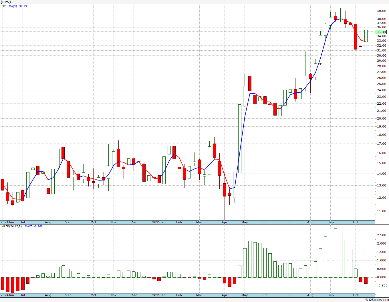
Task: Select the 15.00 price axis label
Action: (382, 163)
